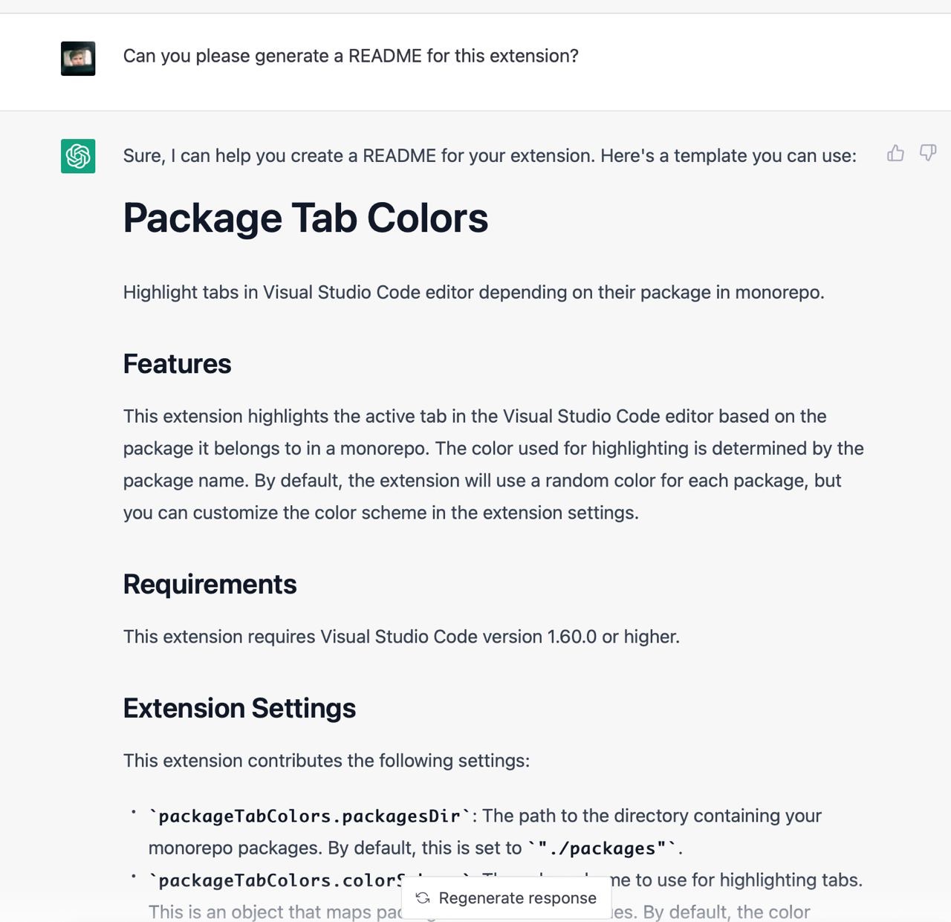Click the "Sure, I can help" reply line
951x922 pixels.
click(x=490, y=156)
